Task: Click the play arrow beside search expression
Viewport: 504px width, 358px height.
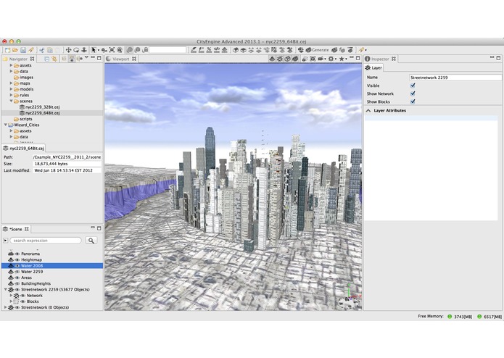Action: [6, 240]
